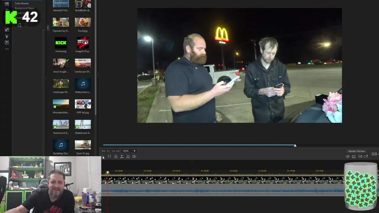Viewport: 379px width, 213px height.
Task: Open the Media Room sidebar icon
Action: 7,4
